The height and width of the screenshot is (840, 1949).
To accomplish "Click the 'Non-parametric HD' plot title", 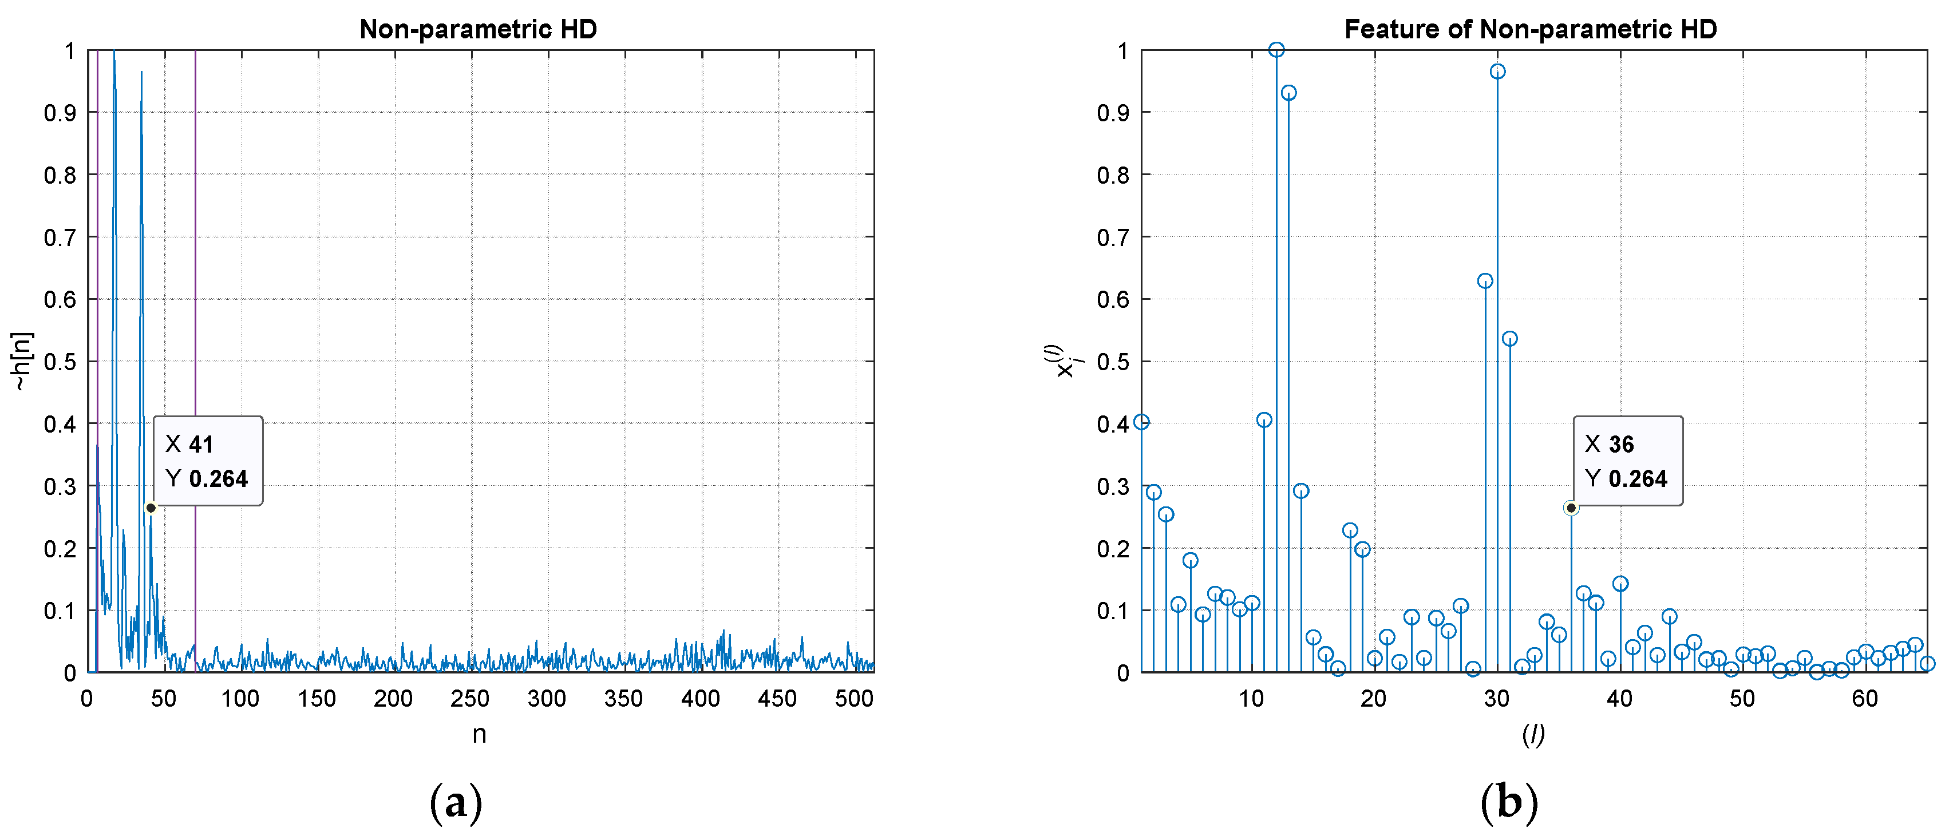I will coord(478,29).
